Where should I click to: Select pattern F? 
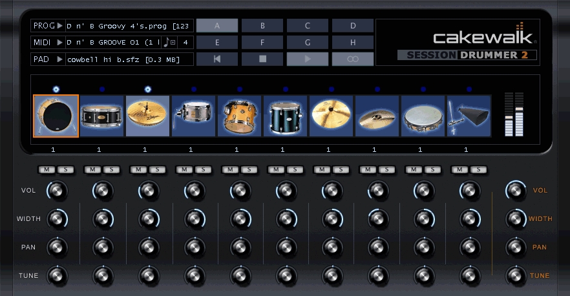[262, 42]
